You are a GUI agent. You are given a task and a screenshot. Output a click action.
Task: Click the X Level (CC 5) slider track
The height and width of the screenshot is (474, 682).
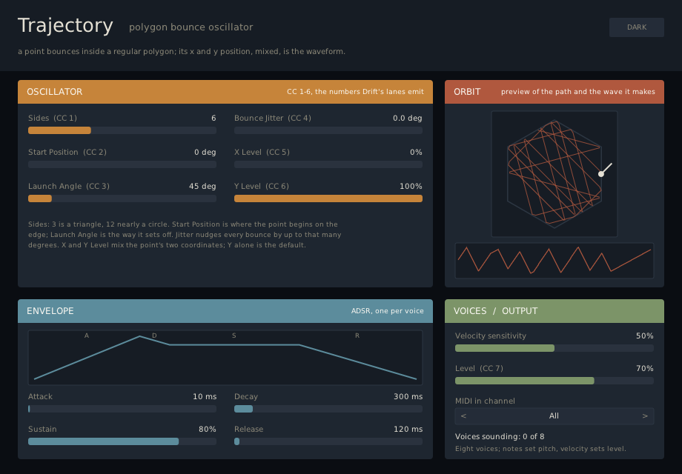click(328, 164)
